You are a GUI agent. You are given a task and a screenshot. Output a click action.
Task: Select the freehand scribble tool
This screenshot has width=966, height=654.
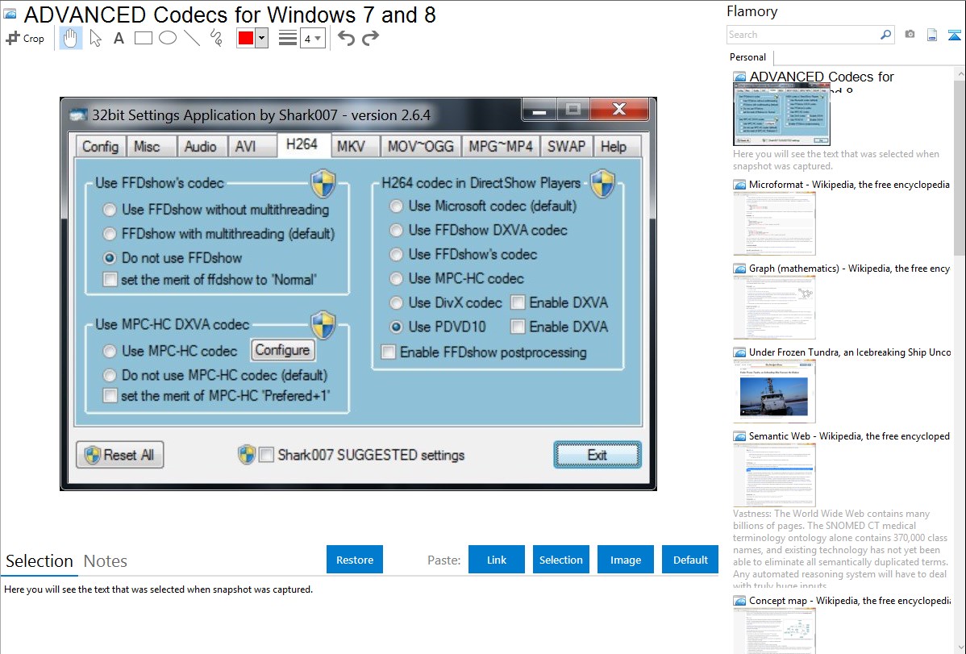[216, 38]
